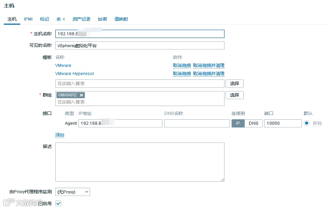
Task: Unlink and clear the VMware template
Action: (x=209, y=65)
